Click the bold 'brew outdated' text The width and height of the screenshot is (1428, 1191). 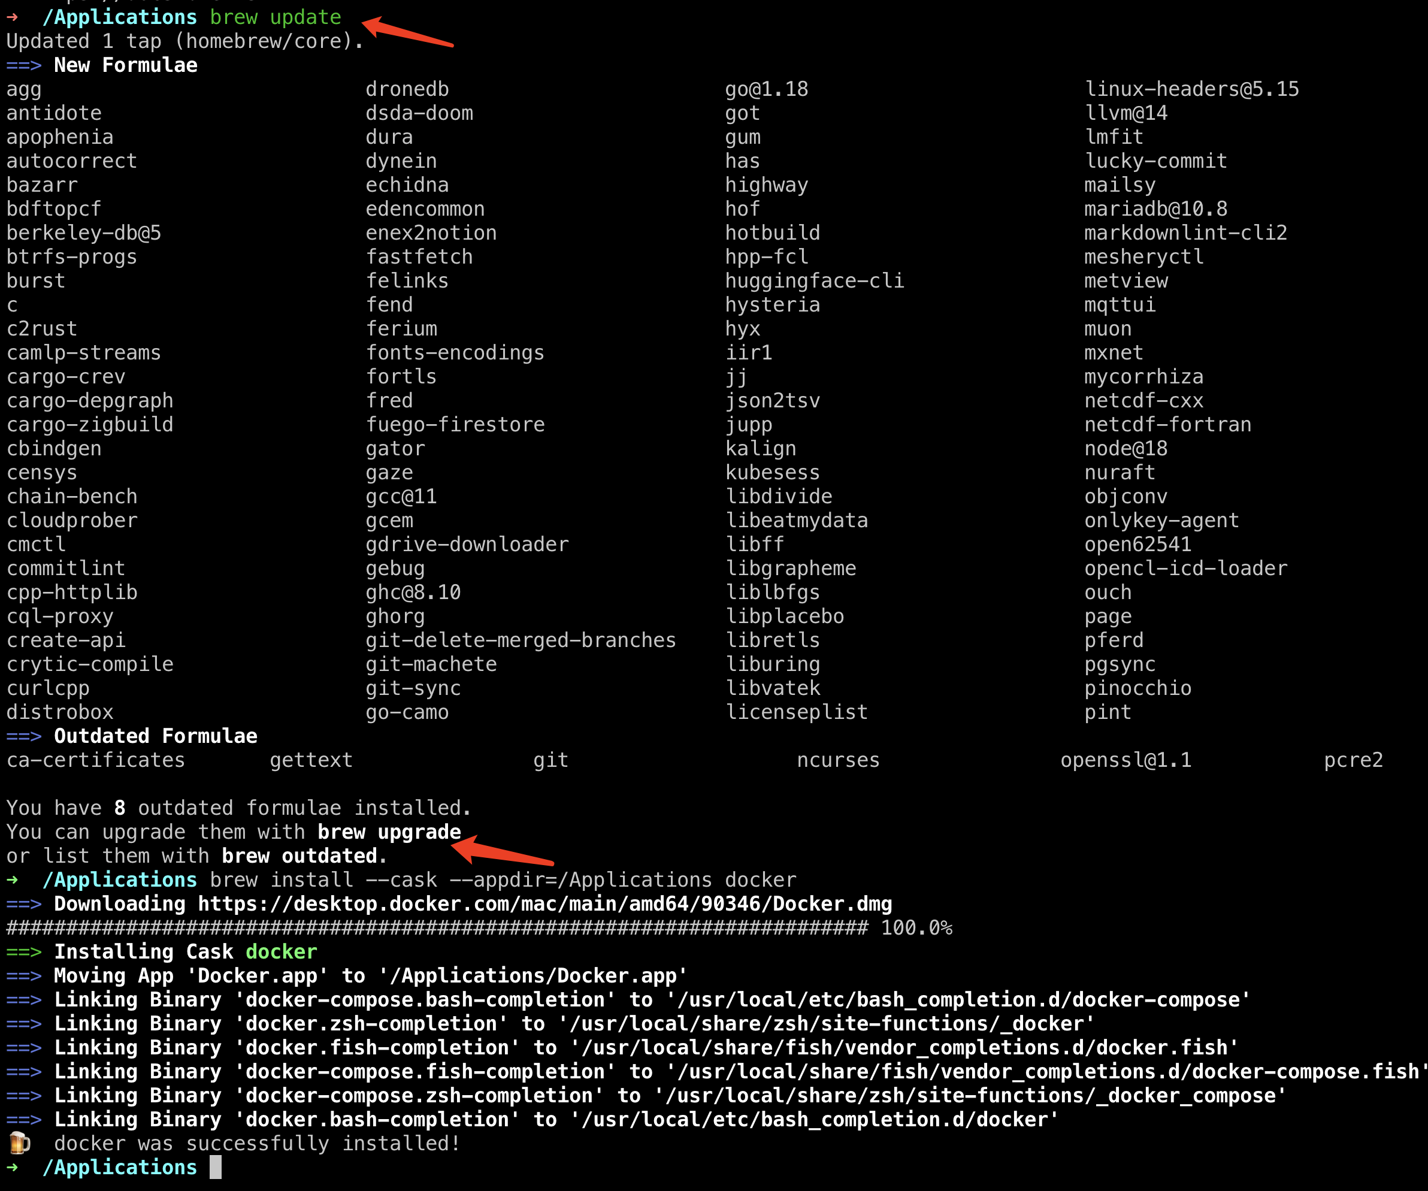tap(300, 856)
